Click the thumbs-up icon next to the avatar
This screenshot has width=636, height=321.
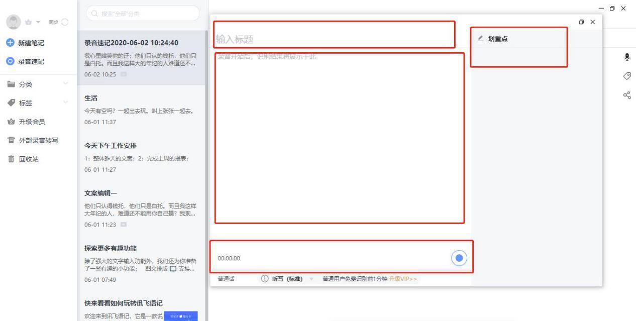coord(28,22)
